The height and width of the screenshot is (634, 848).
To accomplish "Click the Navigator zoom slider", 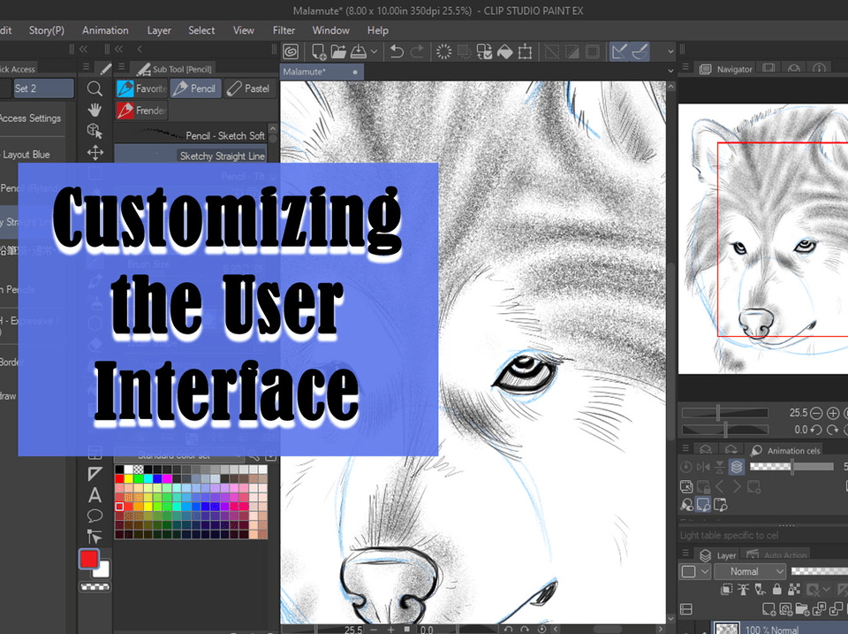I will [724, 413].
